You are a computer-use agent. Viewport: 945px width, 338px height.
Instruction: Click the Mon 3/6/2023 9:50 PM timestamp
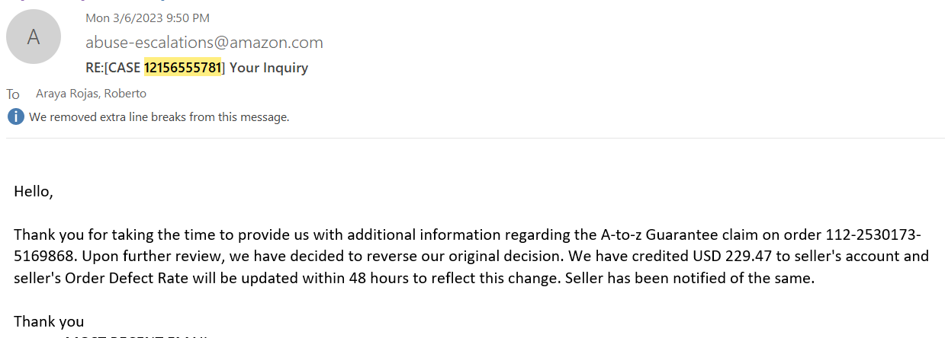coord(147,18)
